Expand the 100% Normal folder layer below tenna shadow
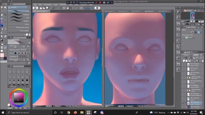 point(187,90)
